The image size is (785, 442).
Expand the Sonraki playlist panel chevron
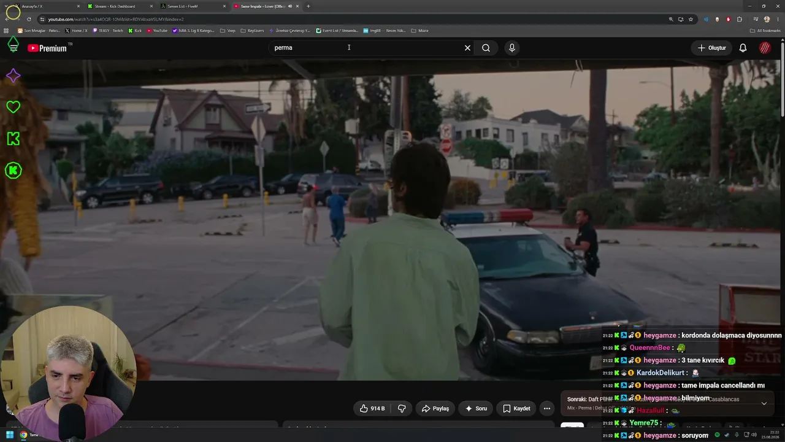764,403
